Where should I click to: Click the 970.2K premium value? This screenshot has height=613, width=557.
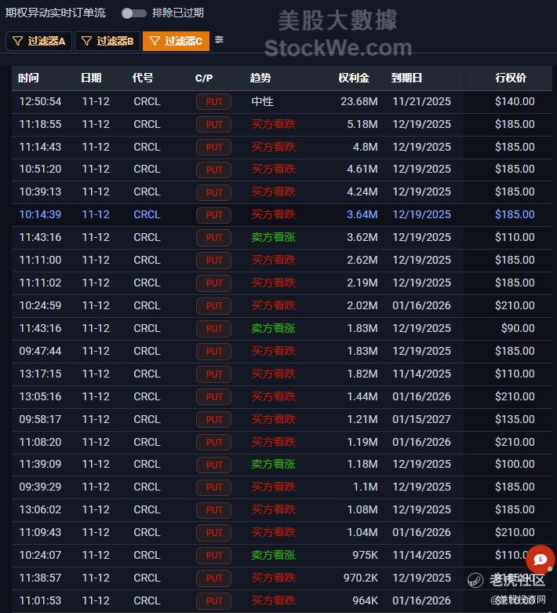tap(361, 578)
